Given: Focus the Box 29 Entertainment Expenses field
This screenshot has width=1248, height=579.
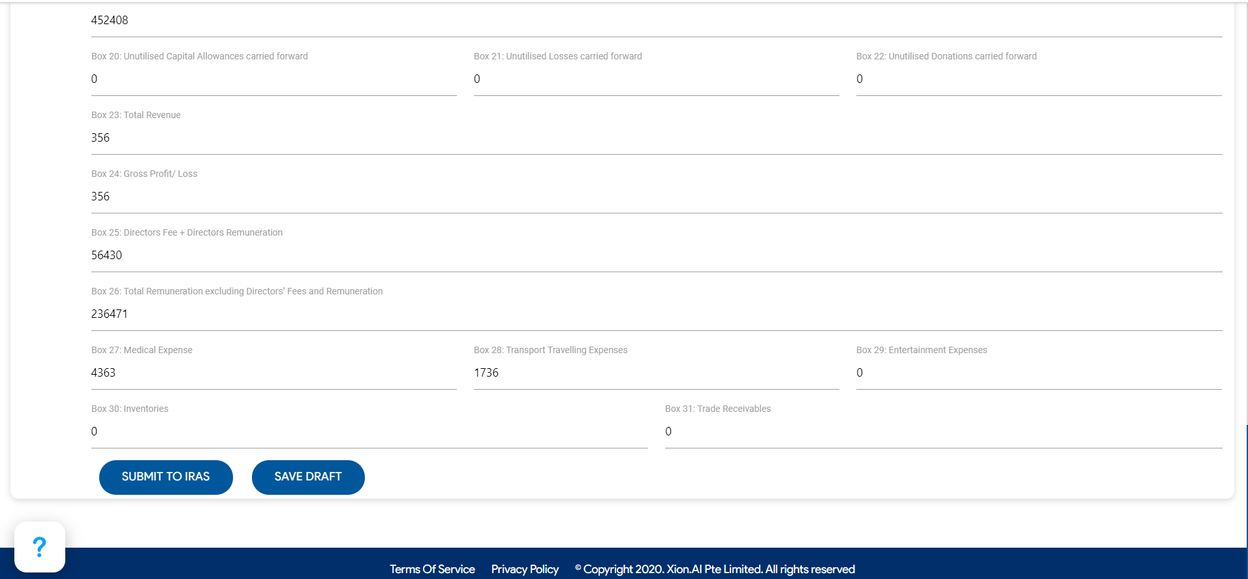Looking at the screenshot, I should (x=1038, y=373).
